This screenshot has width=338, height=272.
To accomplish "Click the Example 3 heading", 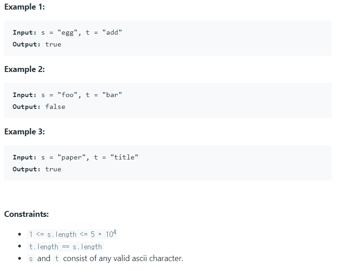I will pyautogui.click(x=25, y=132).
